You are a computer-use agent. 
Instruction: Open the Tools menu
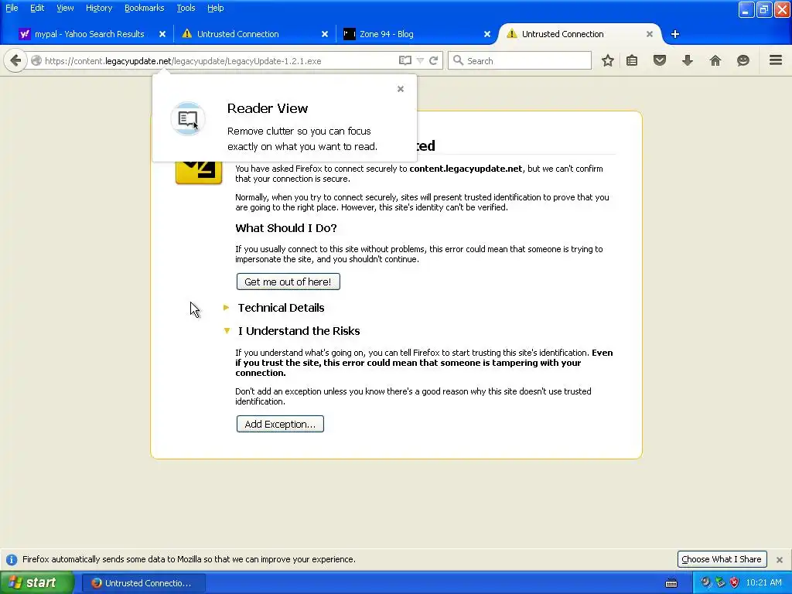pyautogui.click(x=186, y=8)
